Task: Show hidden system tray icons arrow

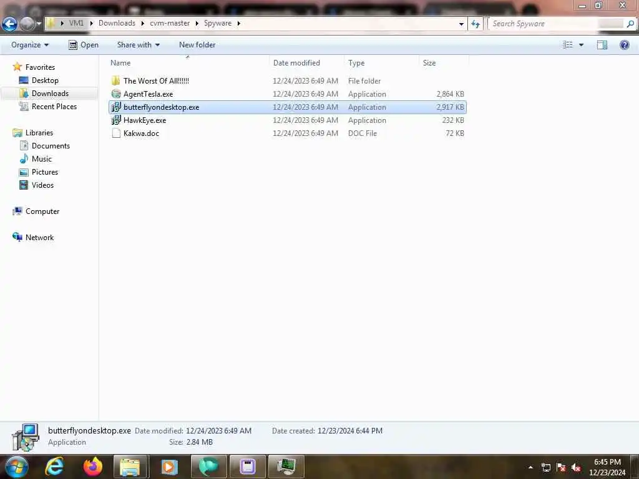Action: 530,467
